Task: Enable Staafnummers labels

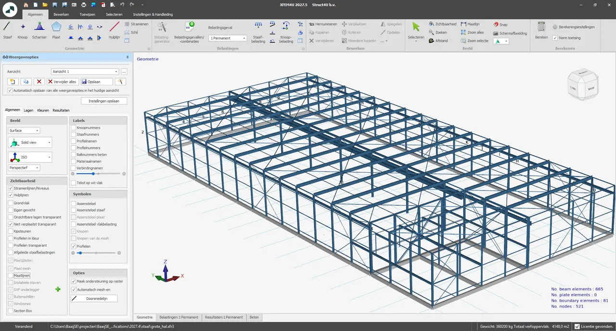Action: pyautogui.click(x=74, y=134)
